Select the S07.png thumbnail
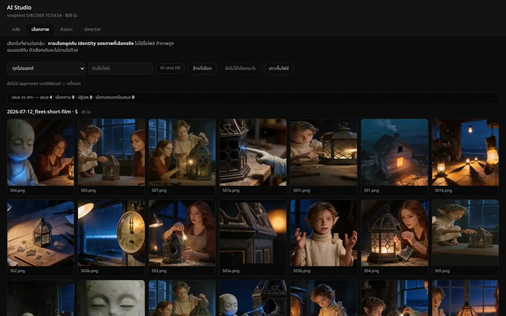The height and width of the screenshot is (316, 506). (182, 157)
